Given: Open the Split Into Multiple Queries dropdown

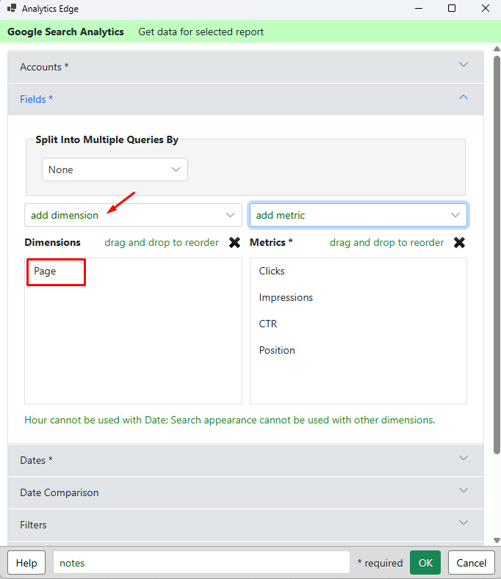Looking at the screenshot, I should (x=115, y=170).
